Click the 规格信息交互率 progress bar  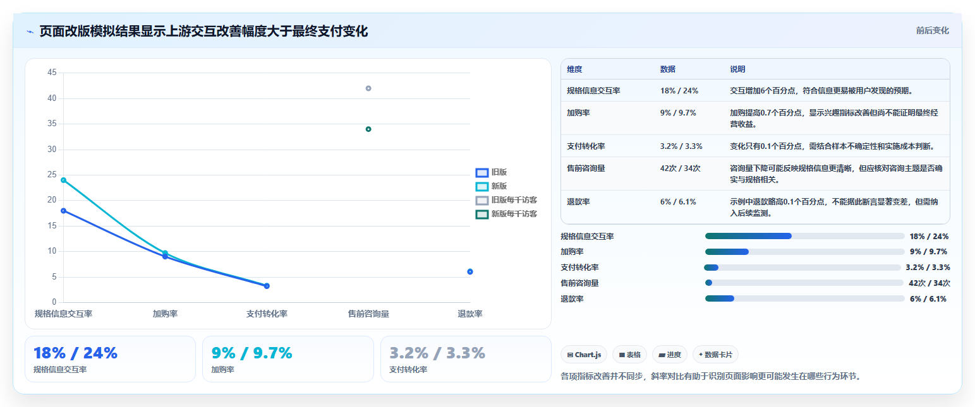coord(805,236)
